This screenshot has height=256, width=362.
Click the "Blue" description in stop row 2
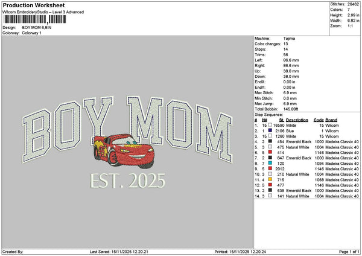pos(290,131)
